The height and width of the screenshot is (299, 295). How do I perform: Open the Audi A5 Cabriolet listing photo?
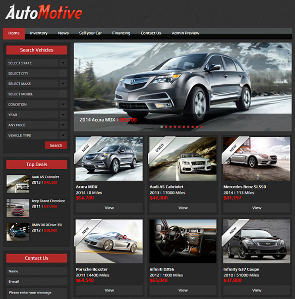pyautogui.click(x=183, y=159)
